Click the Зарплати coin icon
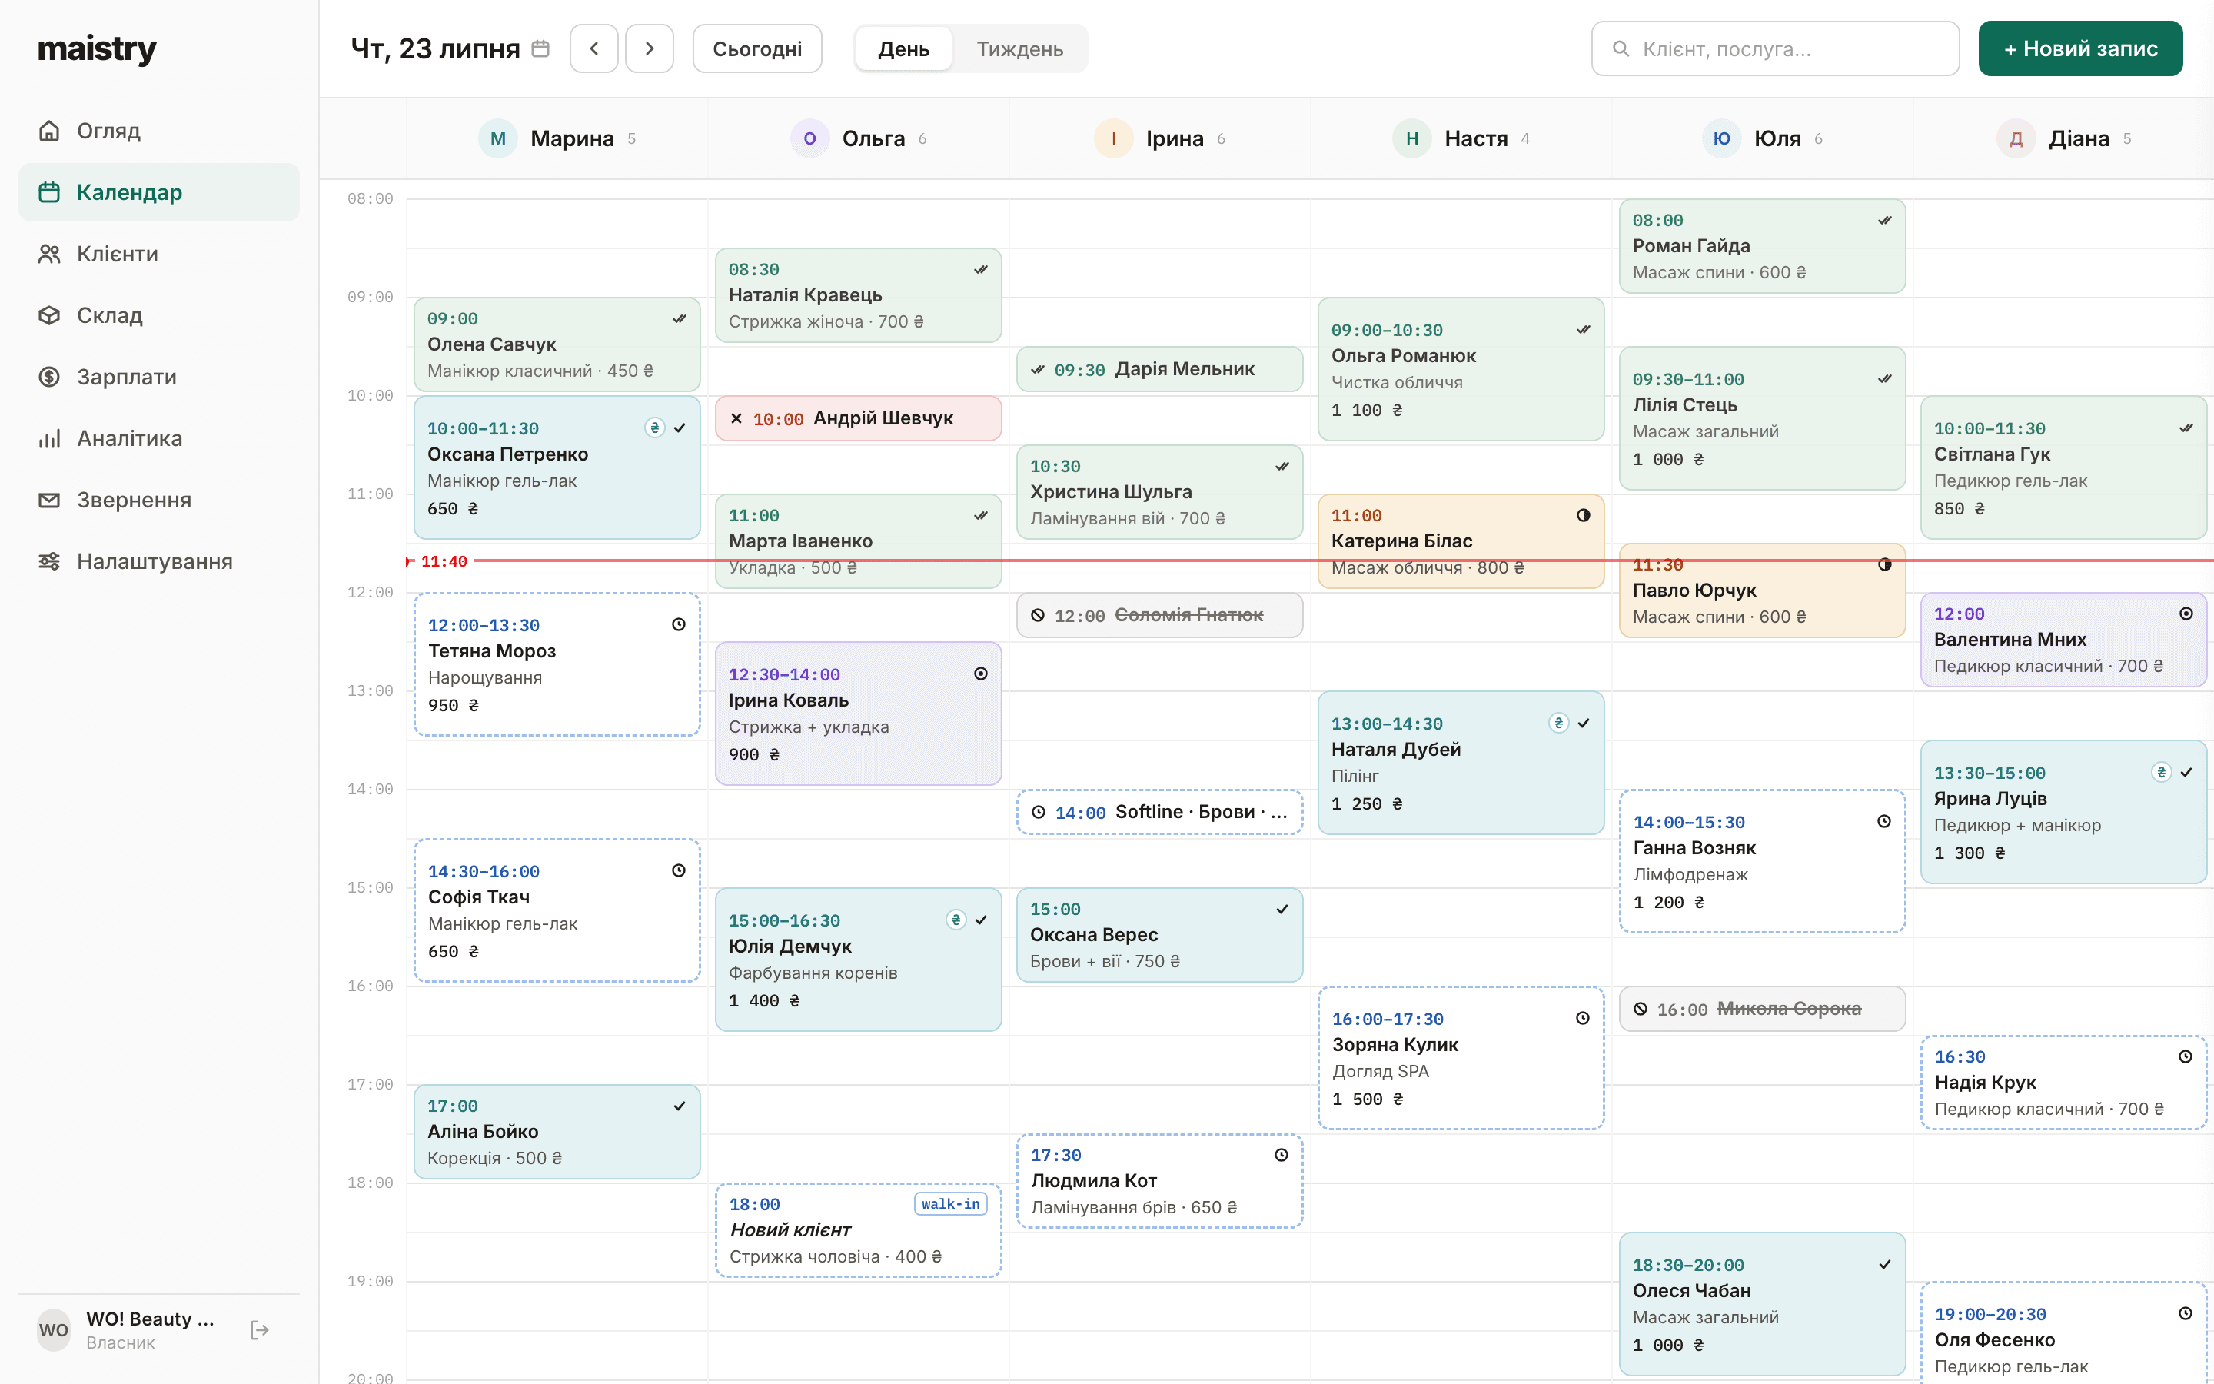This screenshot has width=2214, height=1384. pyautogui.click(x=49, y=376)
